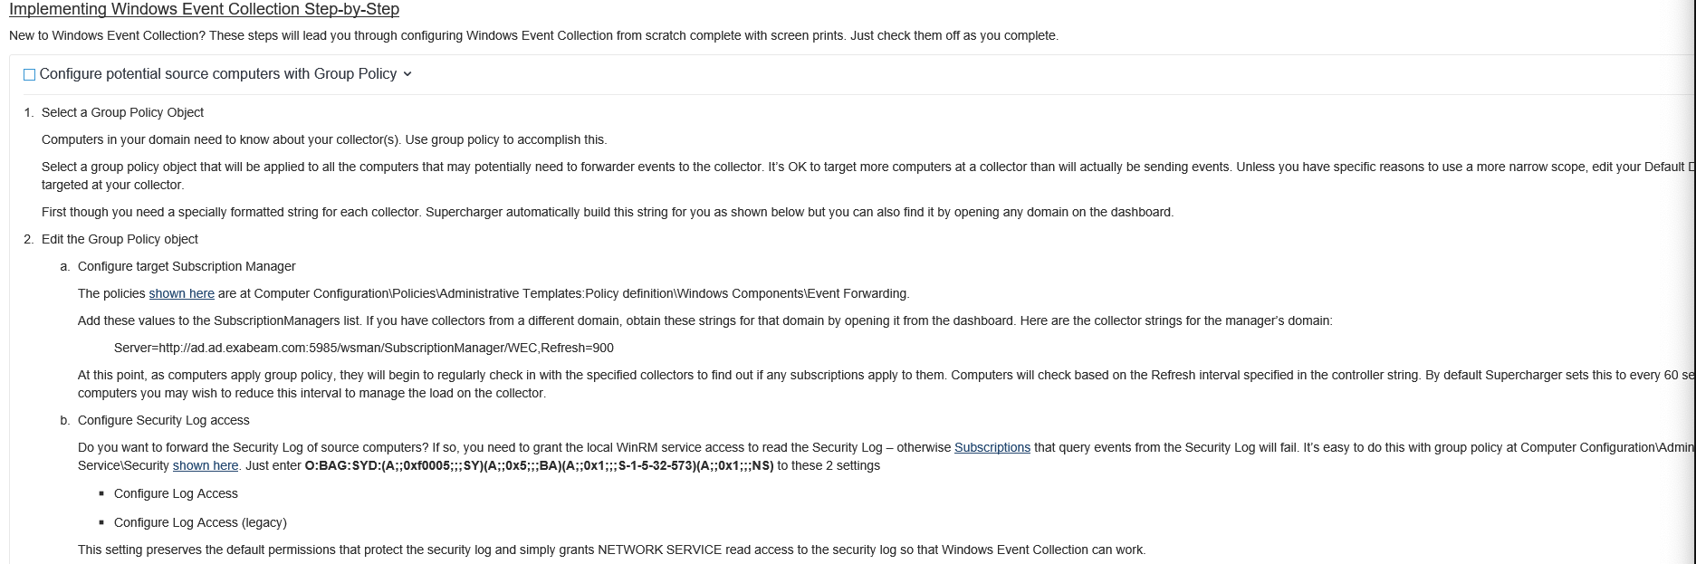
Task: Check the Configure potential source computers checkbox
Action: pyautogui.click(x=29, y=75)
